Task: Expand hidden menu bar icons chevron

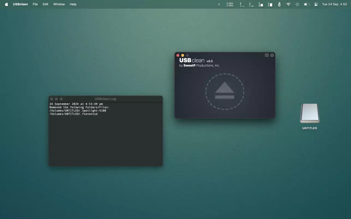Action: click(x=219, y=4)
